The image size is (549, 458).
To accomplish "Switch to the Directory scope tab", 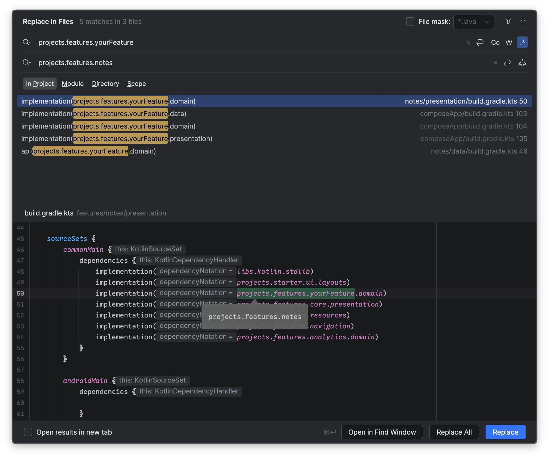I will [x=105, y=84].
